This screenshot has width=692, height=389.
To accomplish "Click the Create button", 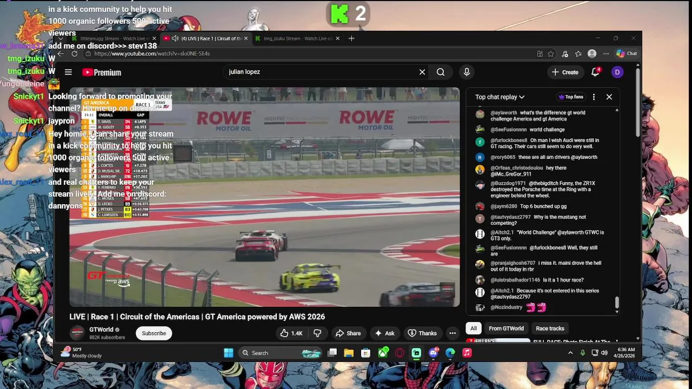I will [x=565, y=72].
